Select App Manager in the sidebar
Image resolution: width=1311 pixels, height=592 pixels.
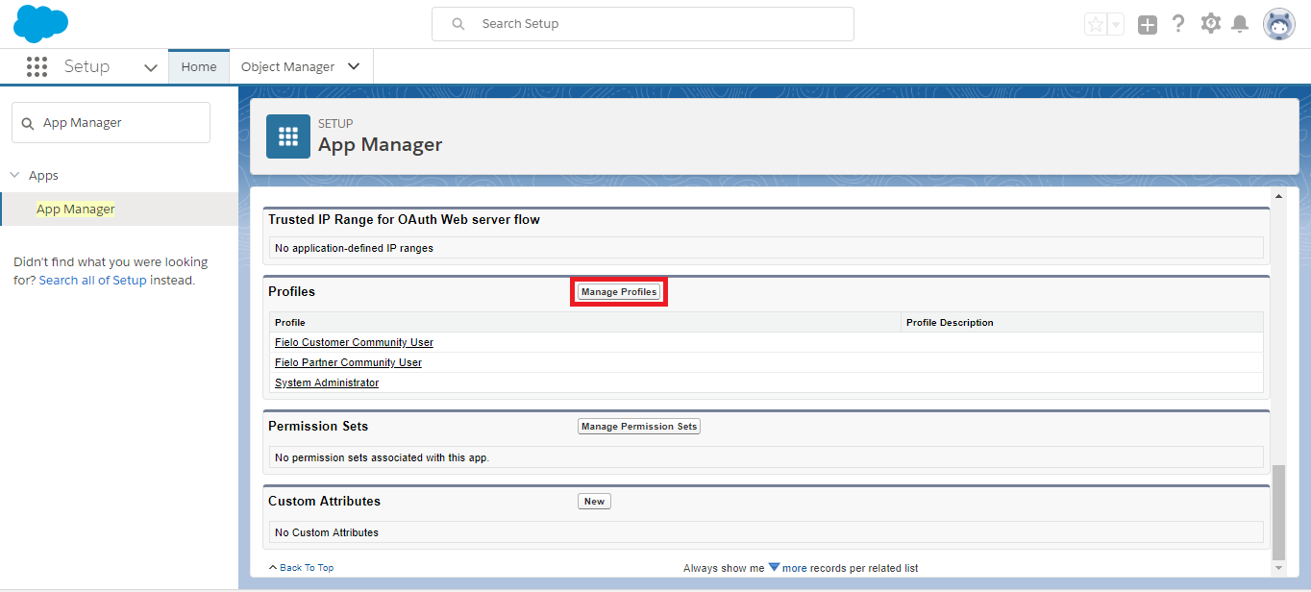click(x=76, y=209)
